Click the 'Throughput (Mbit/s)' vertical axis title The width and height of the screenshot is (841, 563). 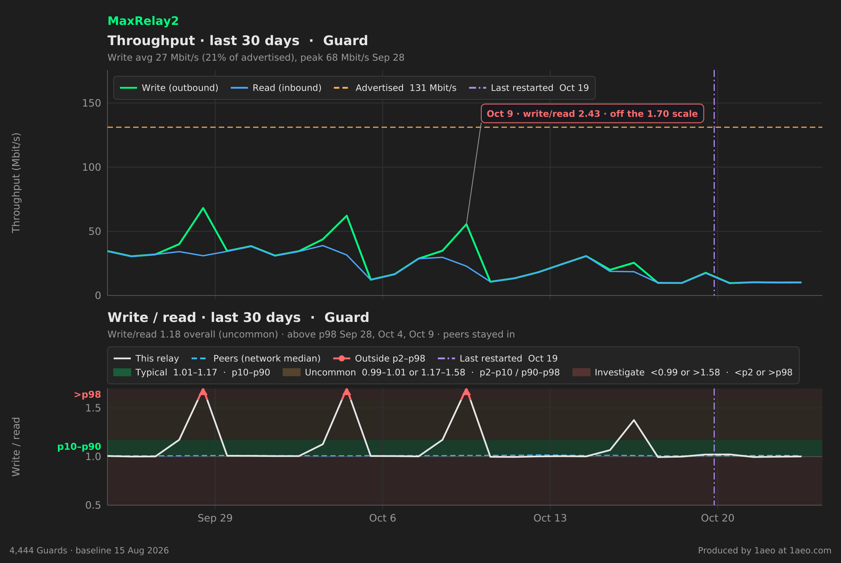pyautogui.click(x=16, y=183)
